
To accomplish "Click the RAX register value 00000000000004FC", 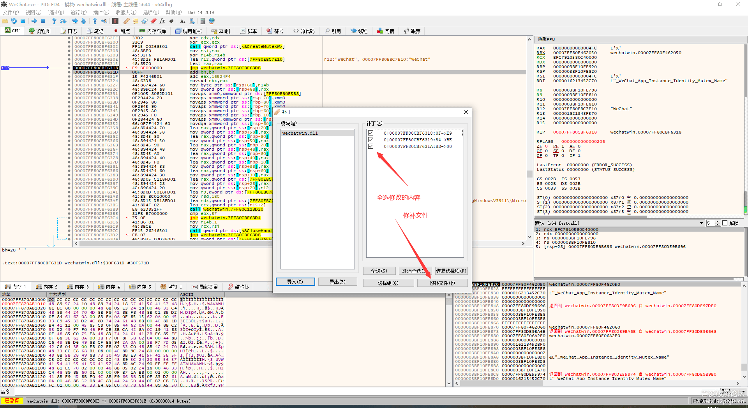I will (575, 48).
